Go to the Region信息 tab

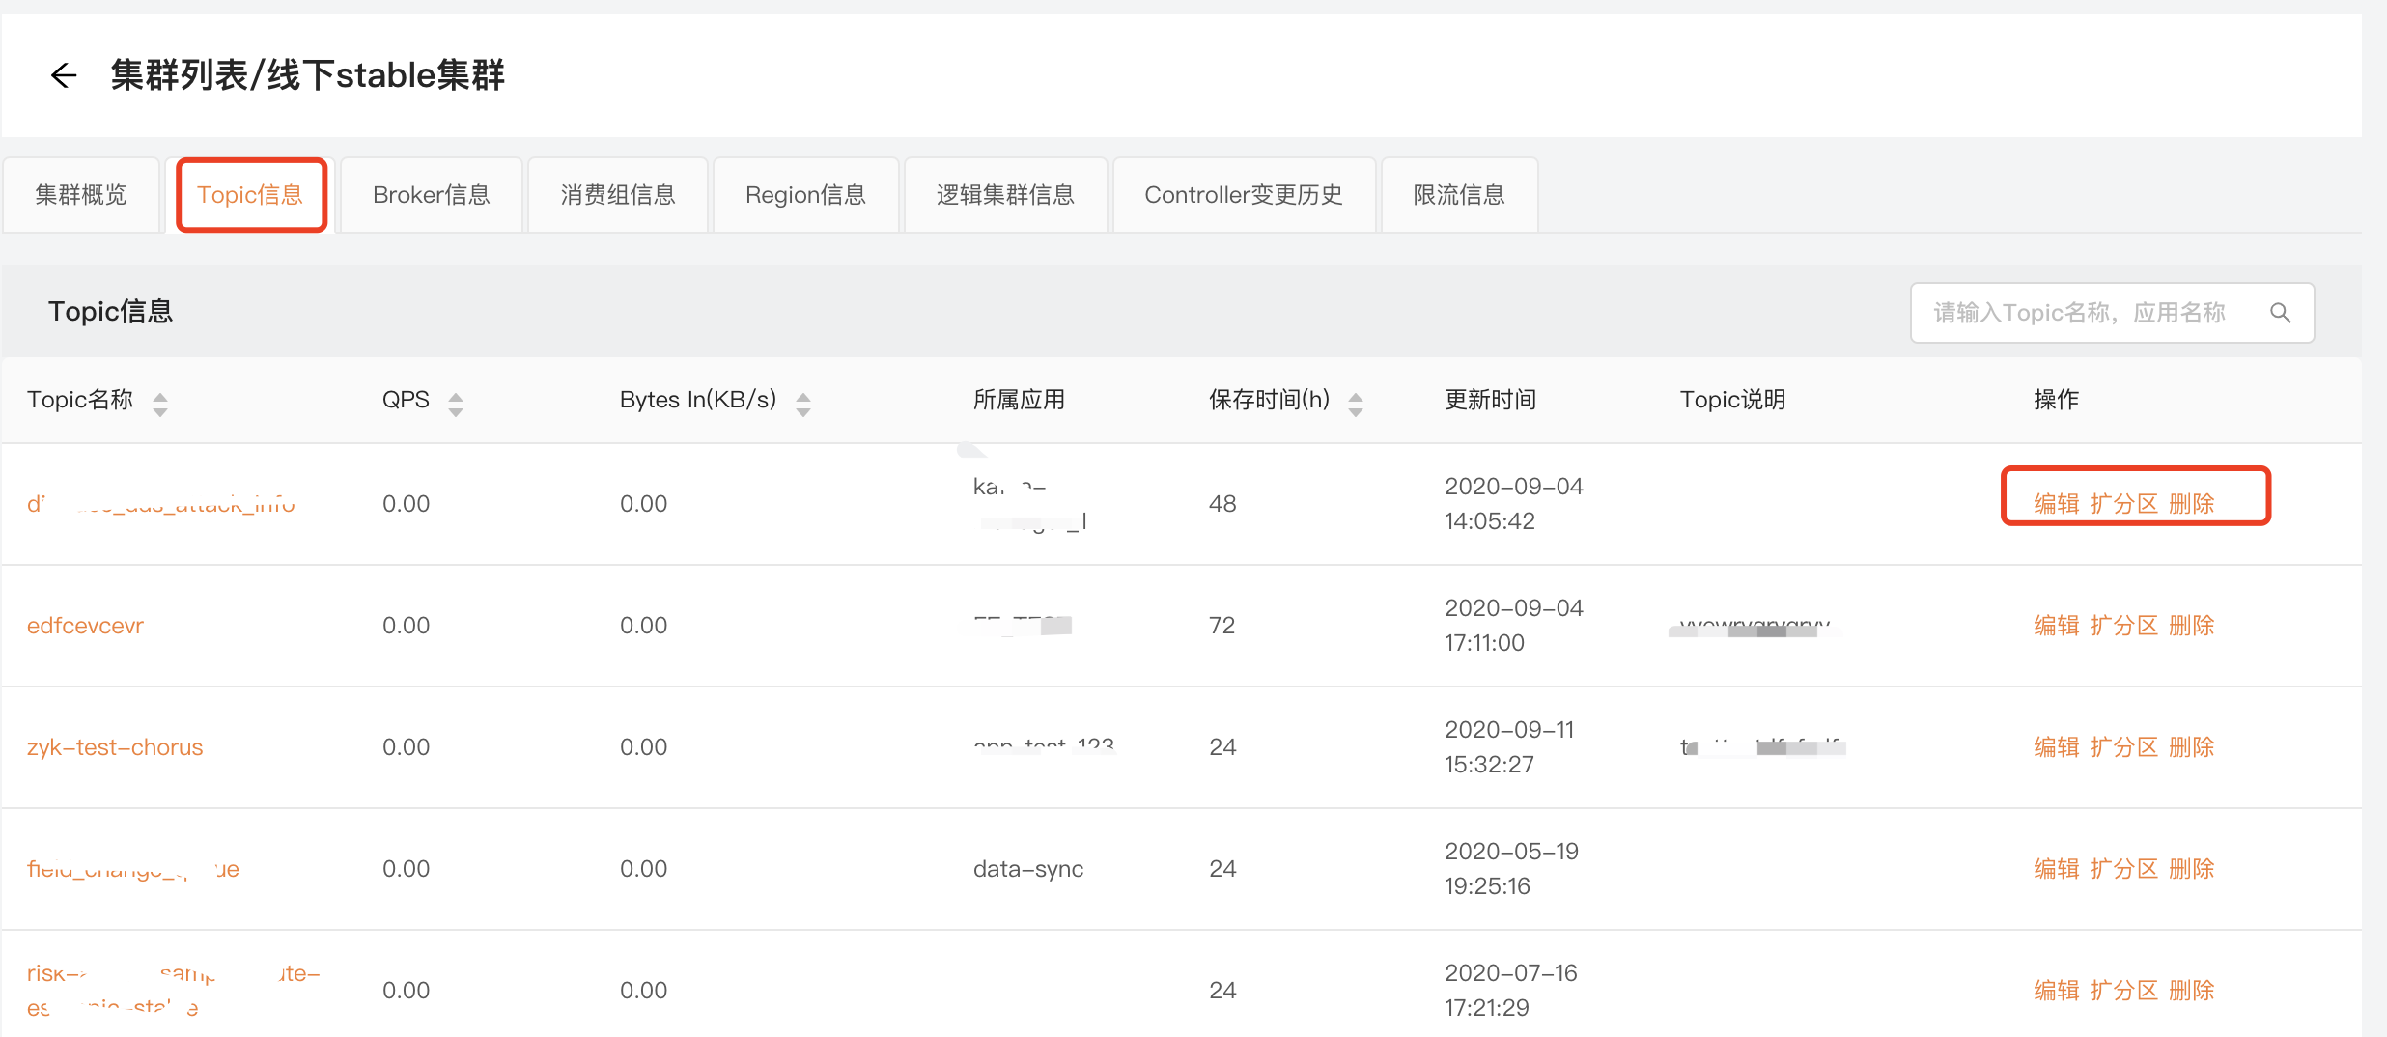(805, 195)
